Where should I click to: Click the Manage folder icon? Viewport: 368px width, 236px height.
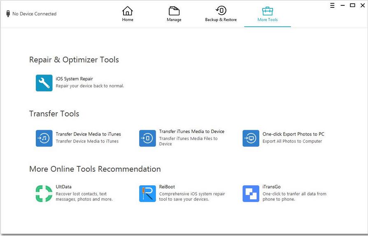tap(174, 11)
